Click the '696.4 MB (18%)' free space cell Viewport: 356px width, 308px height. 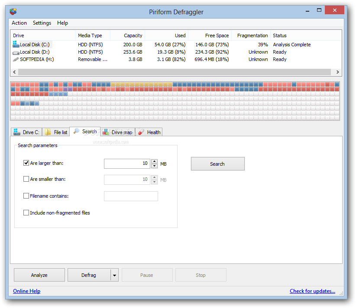(212, 59)
